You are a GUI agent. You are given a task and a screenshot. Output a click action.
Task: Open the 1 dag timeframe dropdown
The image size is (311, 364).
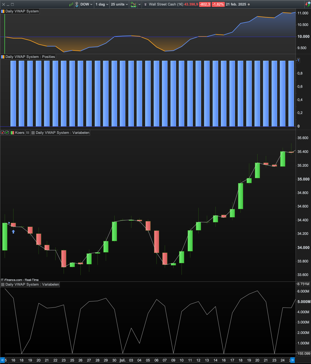point(102,4)
